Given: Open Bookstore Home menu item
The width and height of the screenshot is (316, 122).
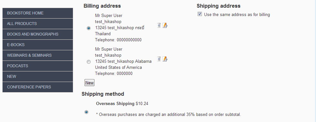Looking at the screenshot, I should [38, 13].
